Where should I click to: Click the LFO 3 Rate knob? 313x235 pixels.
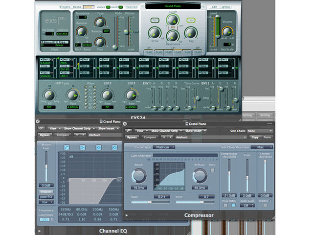coord(131,95)
